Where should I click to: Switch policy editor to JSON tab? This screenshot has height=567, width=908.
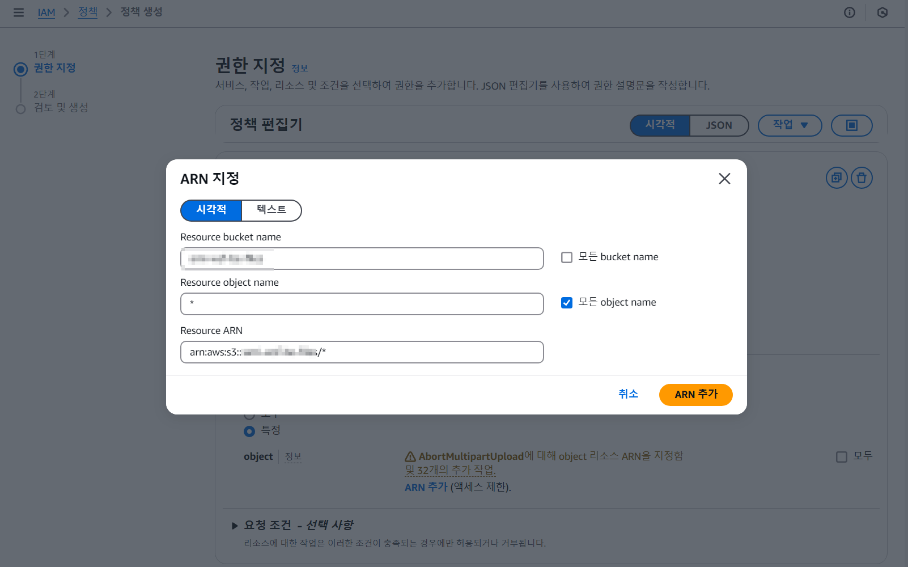[x=719, y=125]
